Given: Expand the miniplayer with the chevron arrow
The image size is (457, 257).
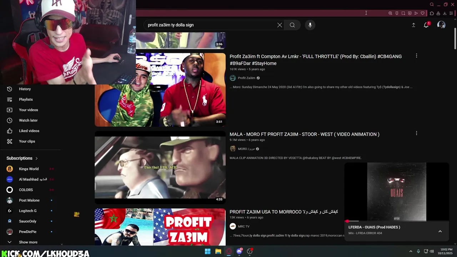Looking at the screenshot, I should [440, 231].
